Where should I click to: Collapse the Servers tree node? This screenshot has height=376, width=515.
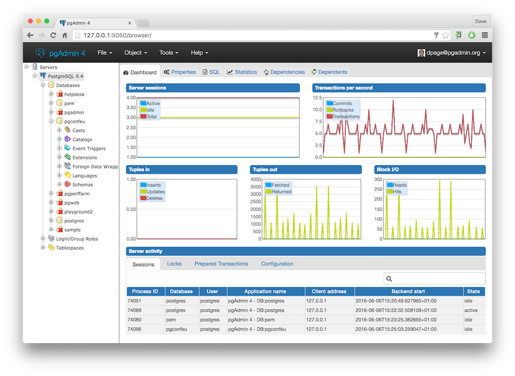pyautogui.click(x=27, y=67)
